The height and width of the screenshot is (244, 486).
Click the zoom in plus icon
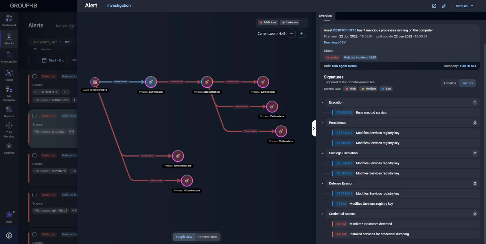[x=301, y=34]
